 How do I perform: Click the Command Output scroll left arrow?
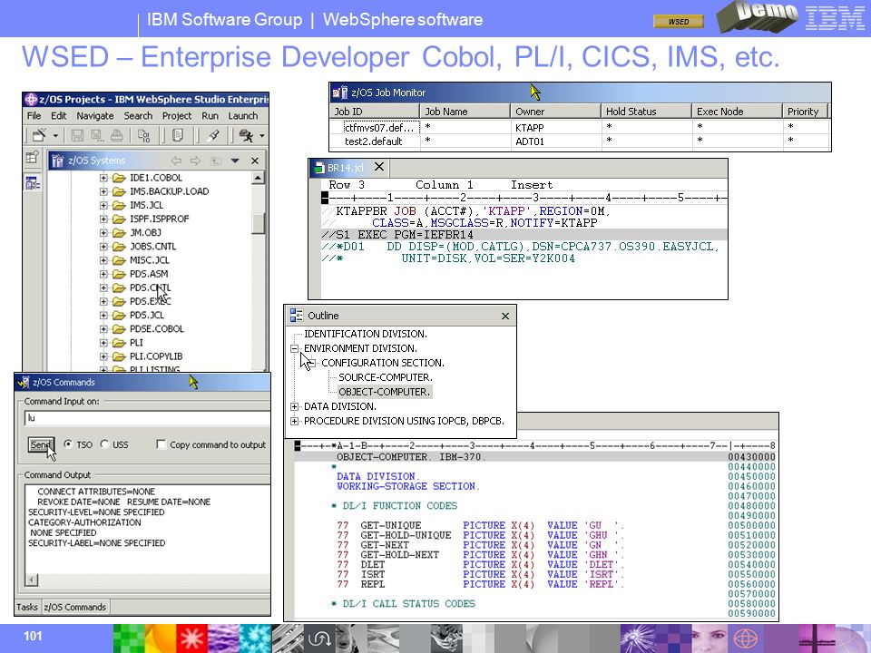click(x=32, y=580)
